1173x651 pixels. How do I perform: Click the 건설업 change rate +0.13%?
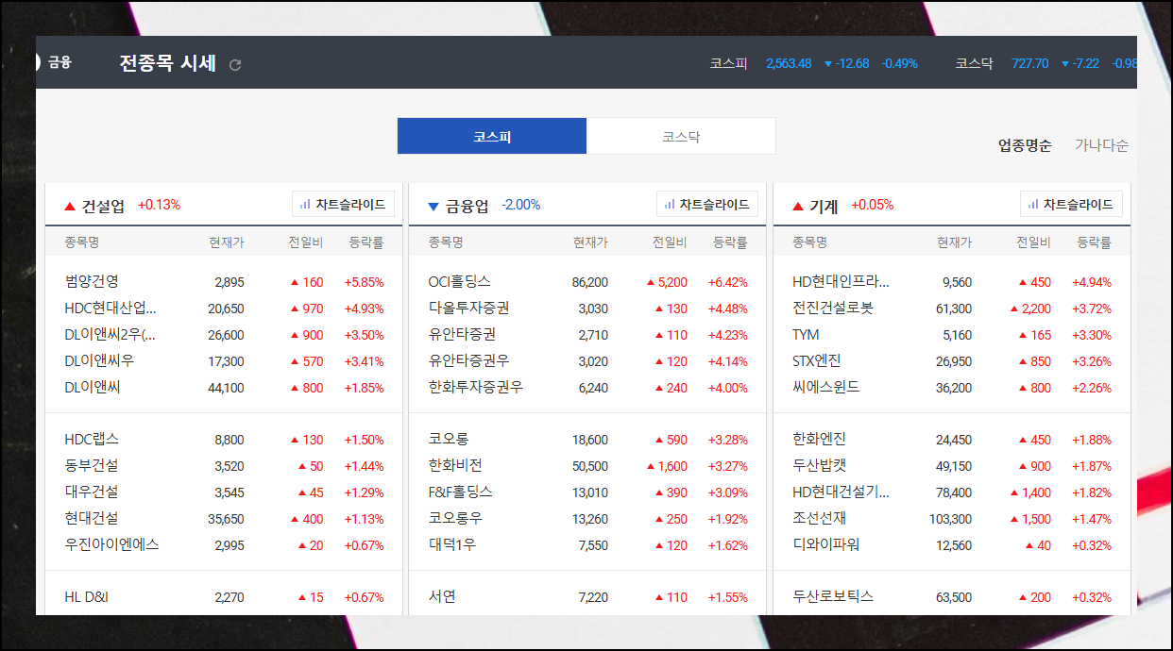coord(159,205)
